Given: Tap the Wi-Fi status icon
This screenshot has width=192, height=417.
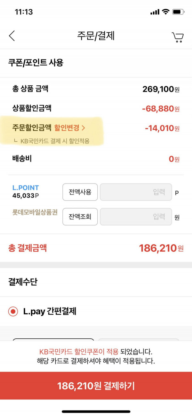Looking at the screenshot, I should [x=165, y=12].
